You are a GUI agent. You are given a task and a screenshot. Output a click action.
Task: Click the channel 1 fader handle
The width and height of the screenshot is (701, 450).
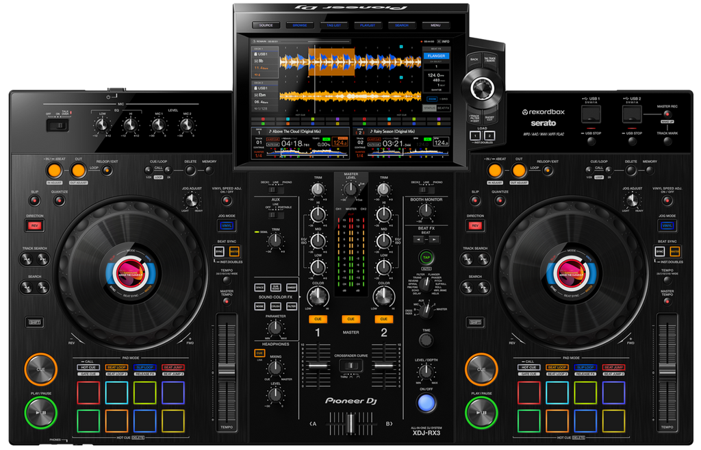tap(318, 366)
